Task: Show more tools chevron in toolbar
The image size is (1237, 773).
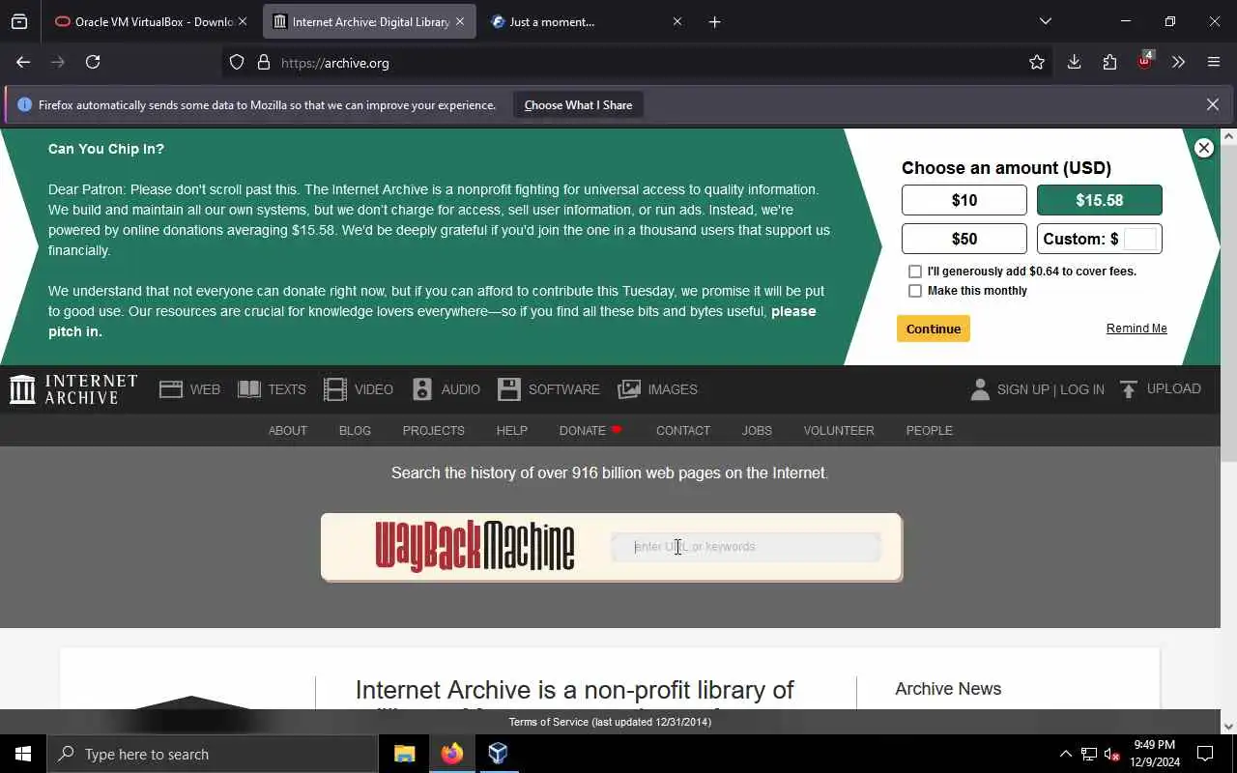Action: coord(1178,62)
